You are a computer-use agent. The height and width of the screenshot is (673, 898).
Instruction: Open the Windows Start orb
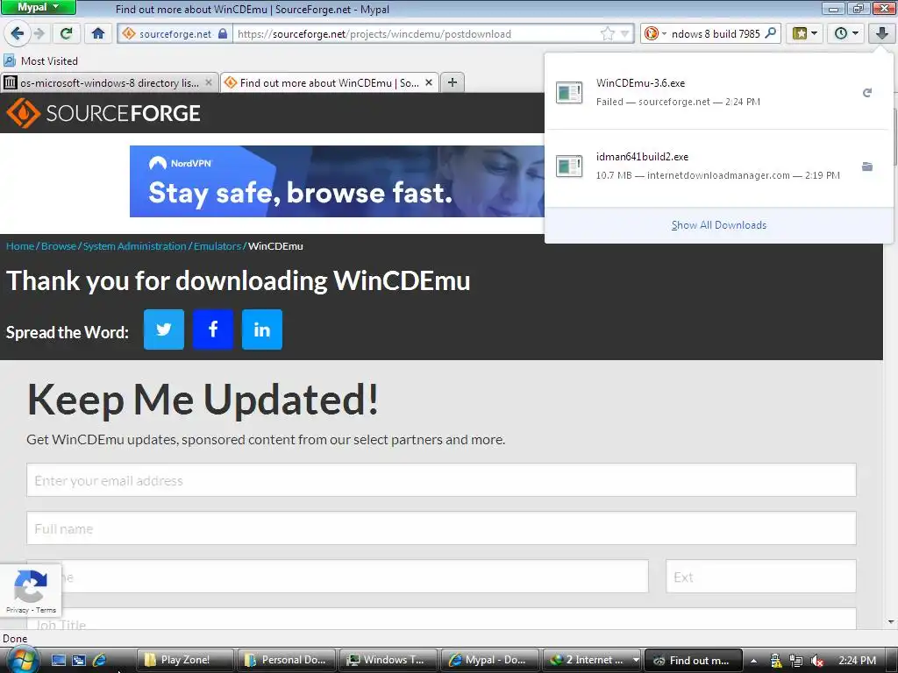(x=21, y=661)
